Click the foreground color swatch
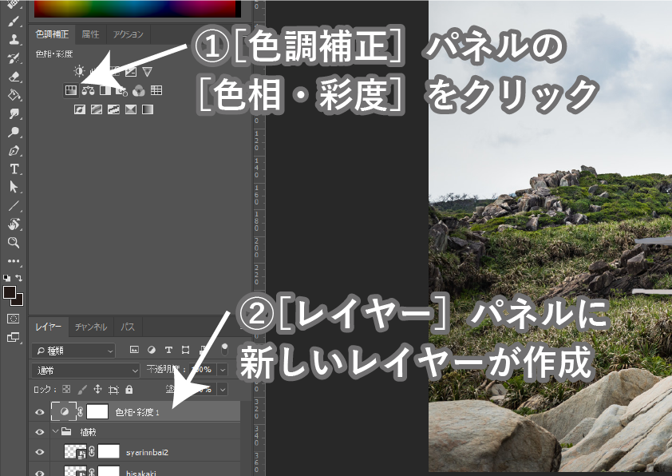This screenshot has height=476, width=672. [x=10, y=292]
